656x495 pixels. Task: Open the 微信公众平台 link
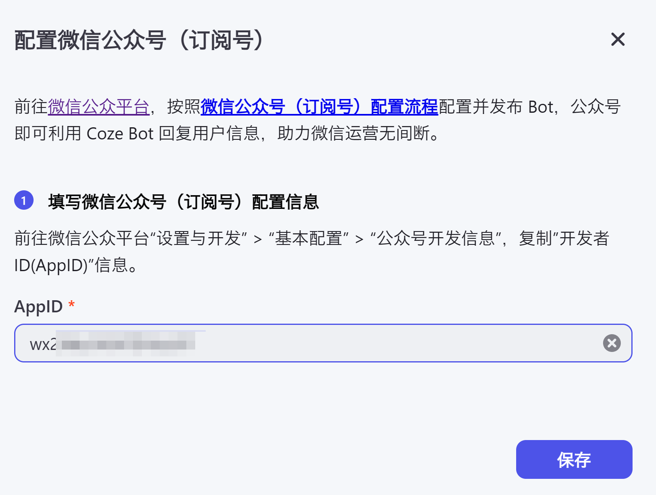[x=99, y=107]
